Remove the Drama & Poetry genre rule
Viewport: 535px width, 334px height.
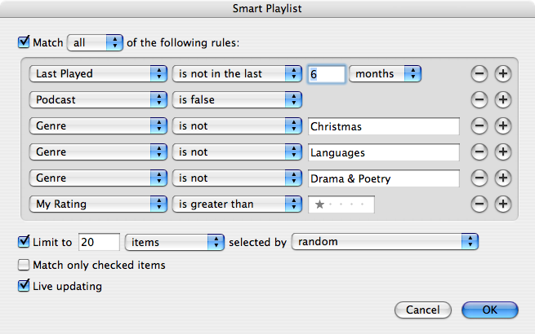tap(479, 178)
